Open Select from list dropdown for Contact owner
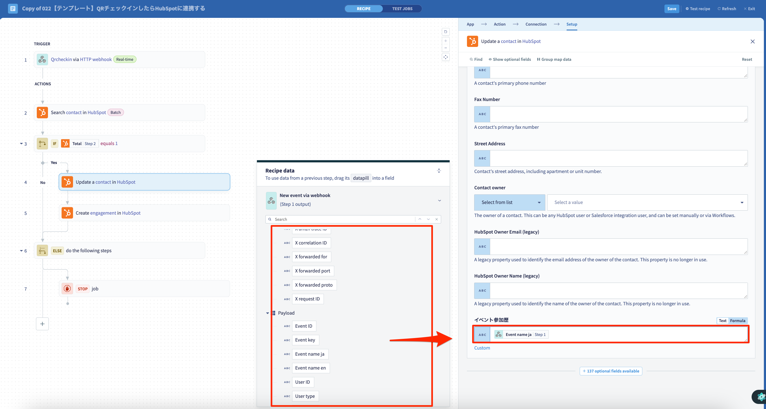 coord(509,203)
